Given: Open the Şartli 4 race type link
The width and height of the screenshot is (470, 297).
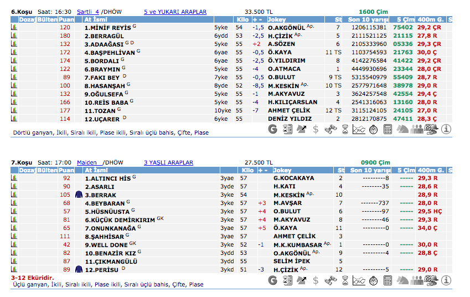Looking at the screenshot, I should [x=88, y=11].
